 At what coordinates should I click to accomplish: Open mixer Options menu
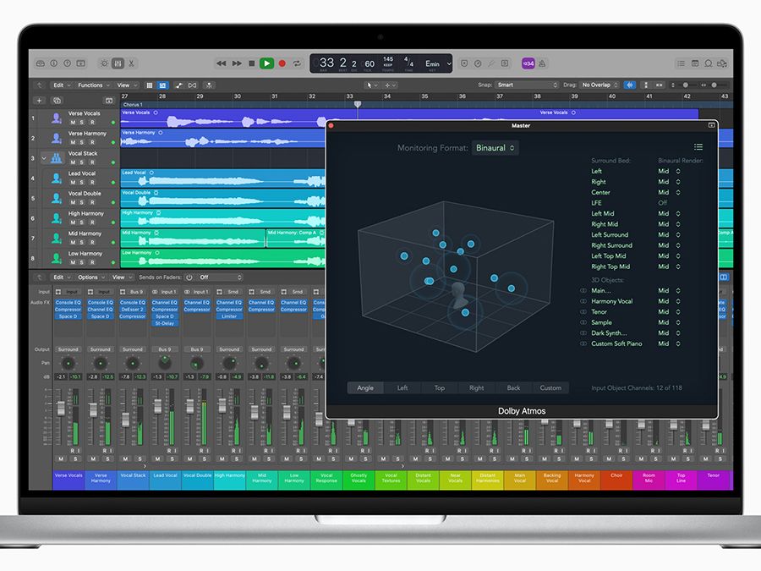90,277
